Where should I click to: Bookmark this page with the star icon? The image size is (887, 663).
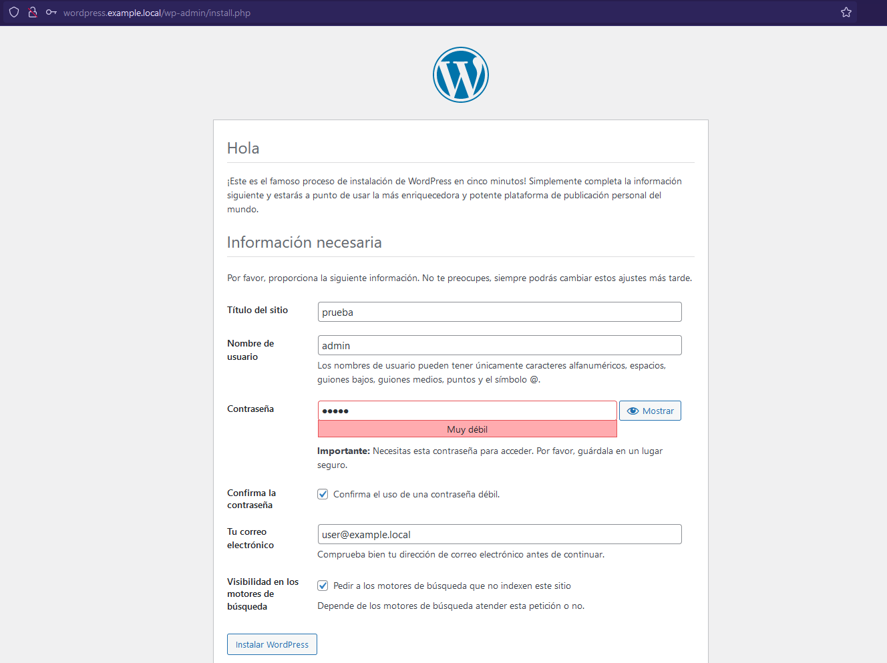tap(846, 12)
